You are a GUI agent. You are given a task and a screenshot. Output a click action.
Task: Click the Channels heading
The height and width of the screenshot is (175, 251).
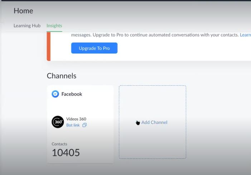62,76
